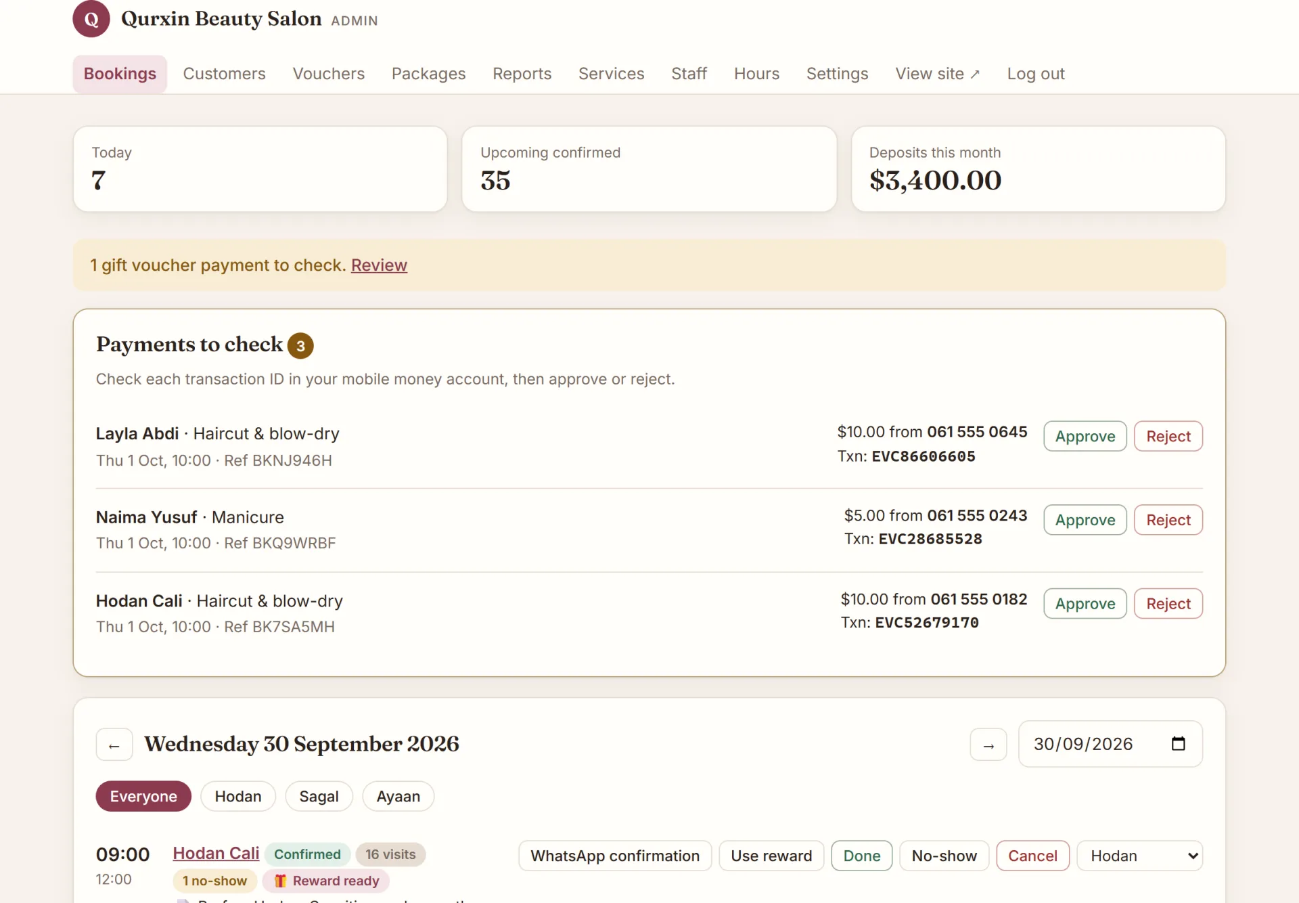Reject Hodan Cali's payment

pos(1168,604)
